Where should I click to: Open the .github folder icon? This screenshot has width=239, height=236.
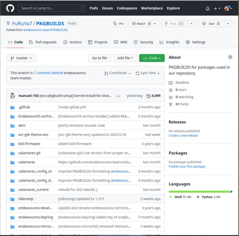click(x=12, y=107)
